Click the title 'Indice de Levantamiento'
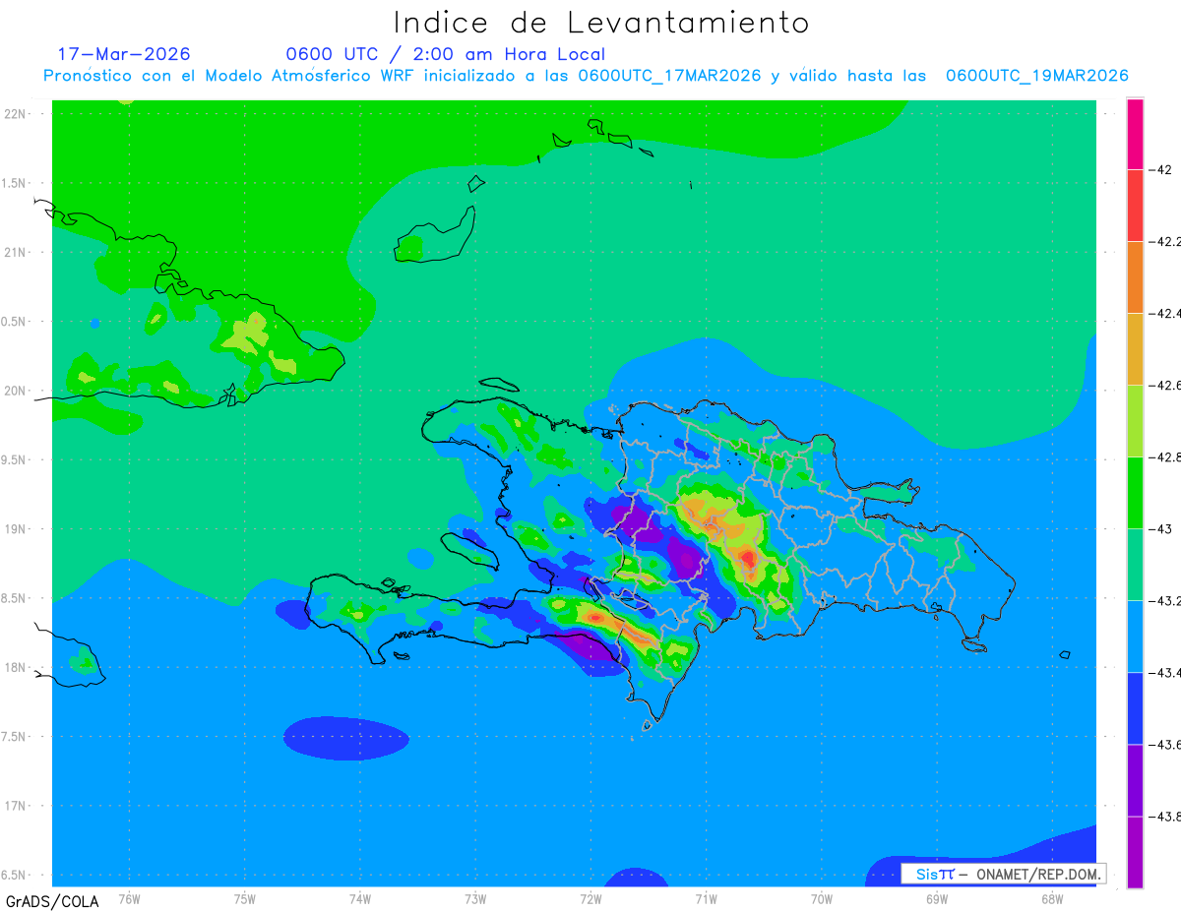The height and width of the screenshot is (912, 1181). tap(601, 22)
